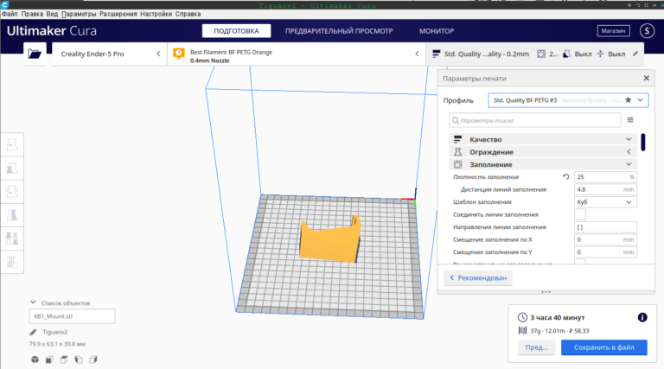Open the account avatar S

(x=647, y=31)
